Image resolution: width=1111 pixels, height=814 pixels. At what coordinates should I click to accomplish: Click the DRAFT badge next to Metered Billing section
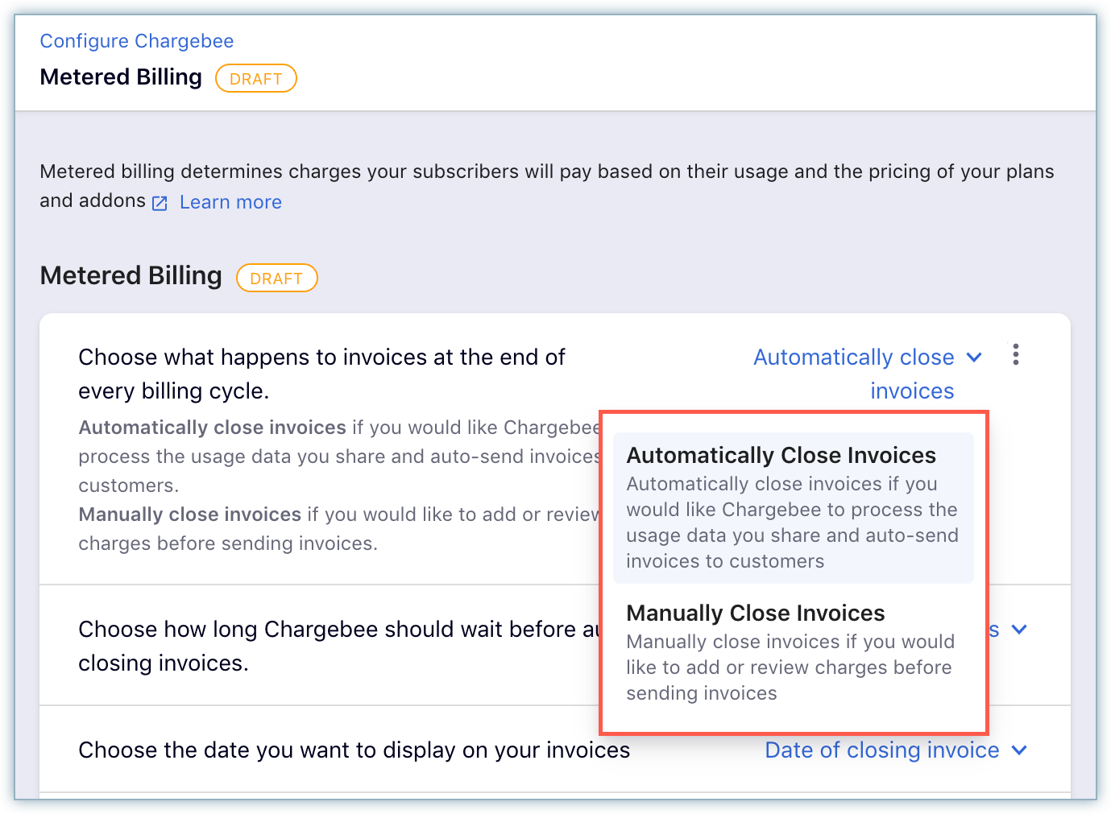point(277,277)
